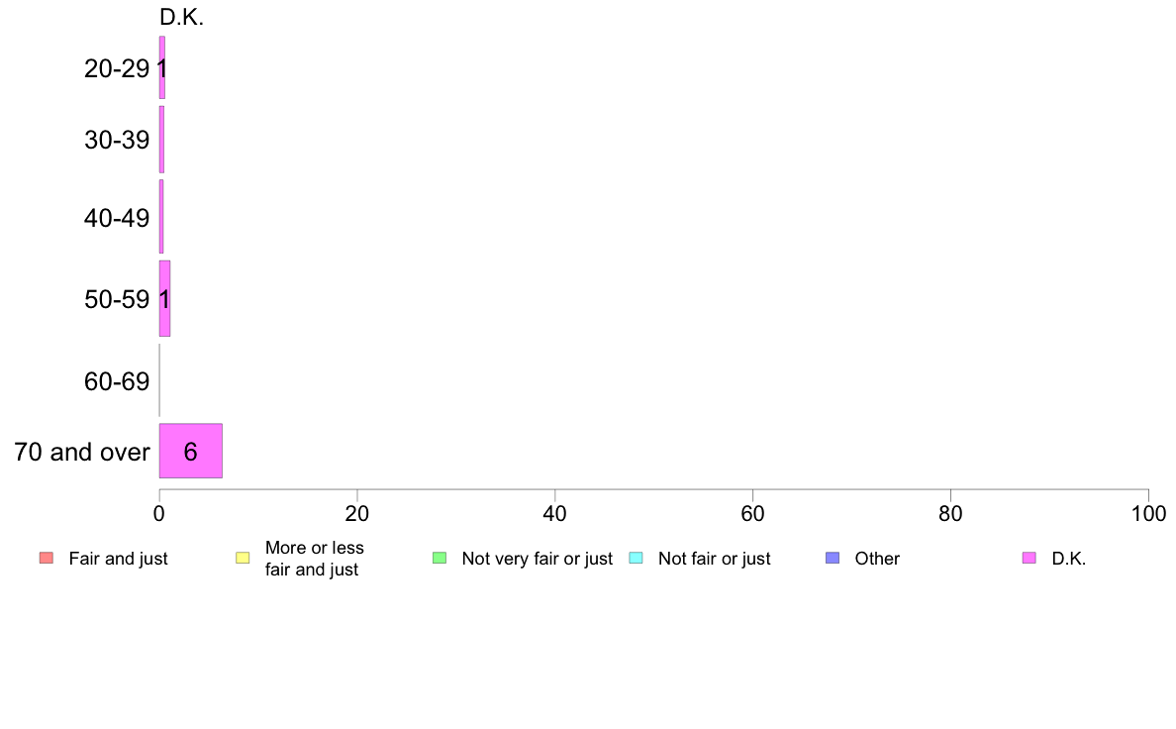Click the green Not very fair swatch
1176x729 pixels.
click(440, 558)
